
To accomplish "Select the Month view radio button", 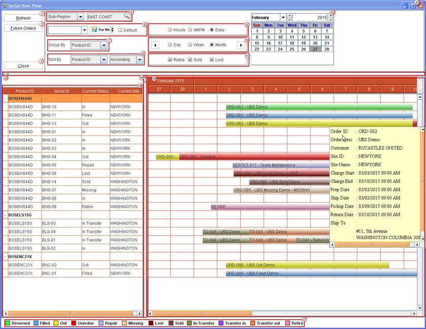I will [x=212, y=45].
